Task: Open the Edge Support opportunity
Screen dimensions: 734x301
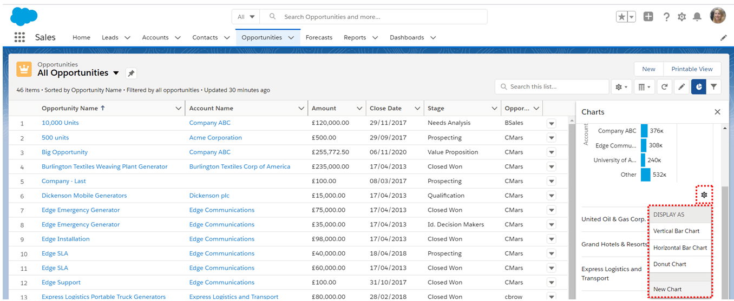Action: click(x=61, y=283)
